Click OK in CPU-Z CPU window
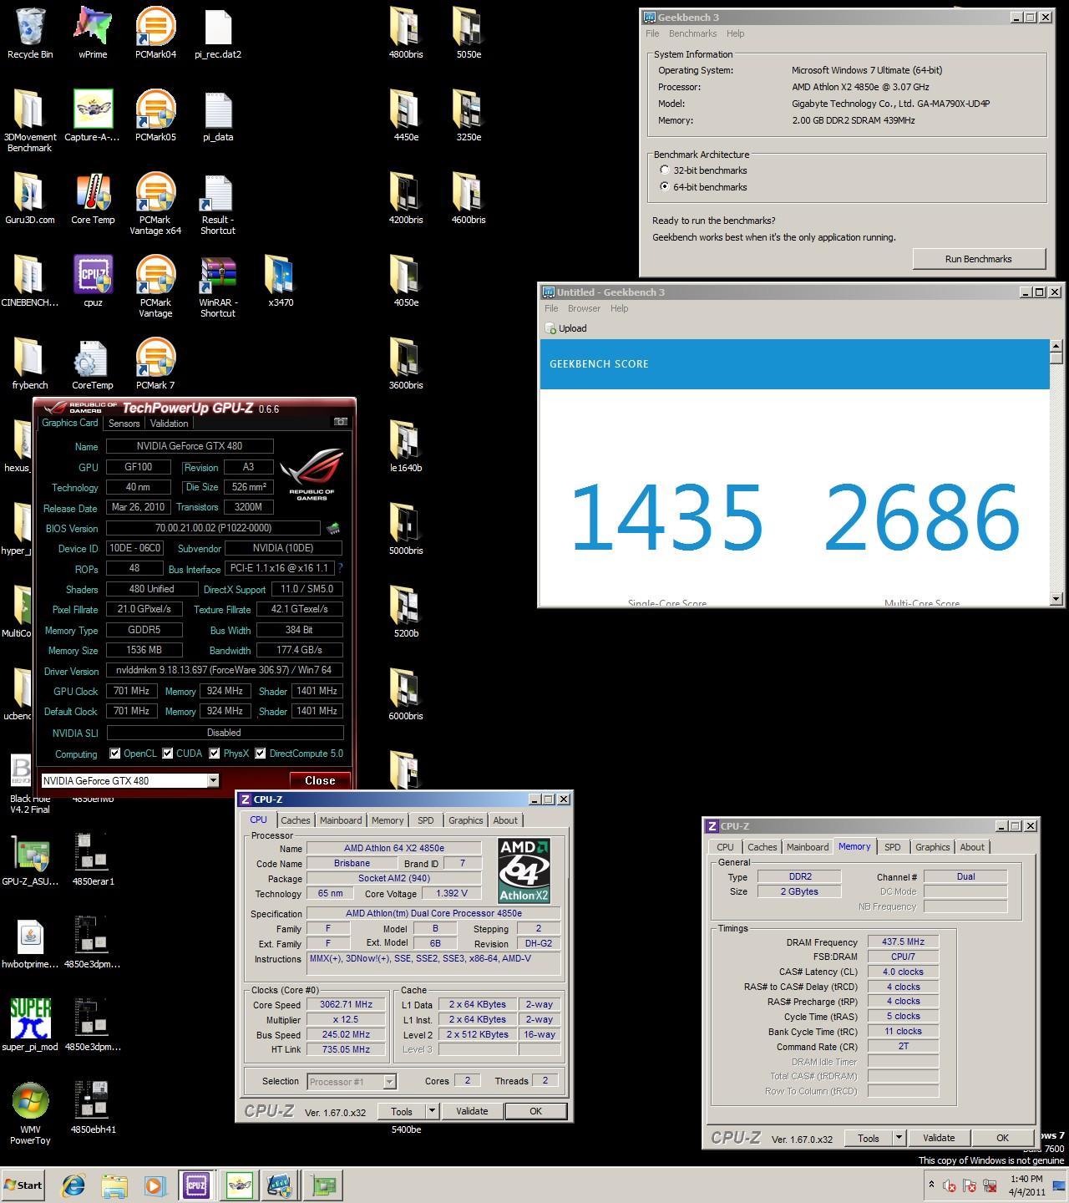The height and width of the screenshot is (1203, 1069). [535, 1111]
